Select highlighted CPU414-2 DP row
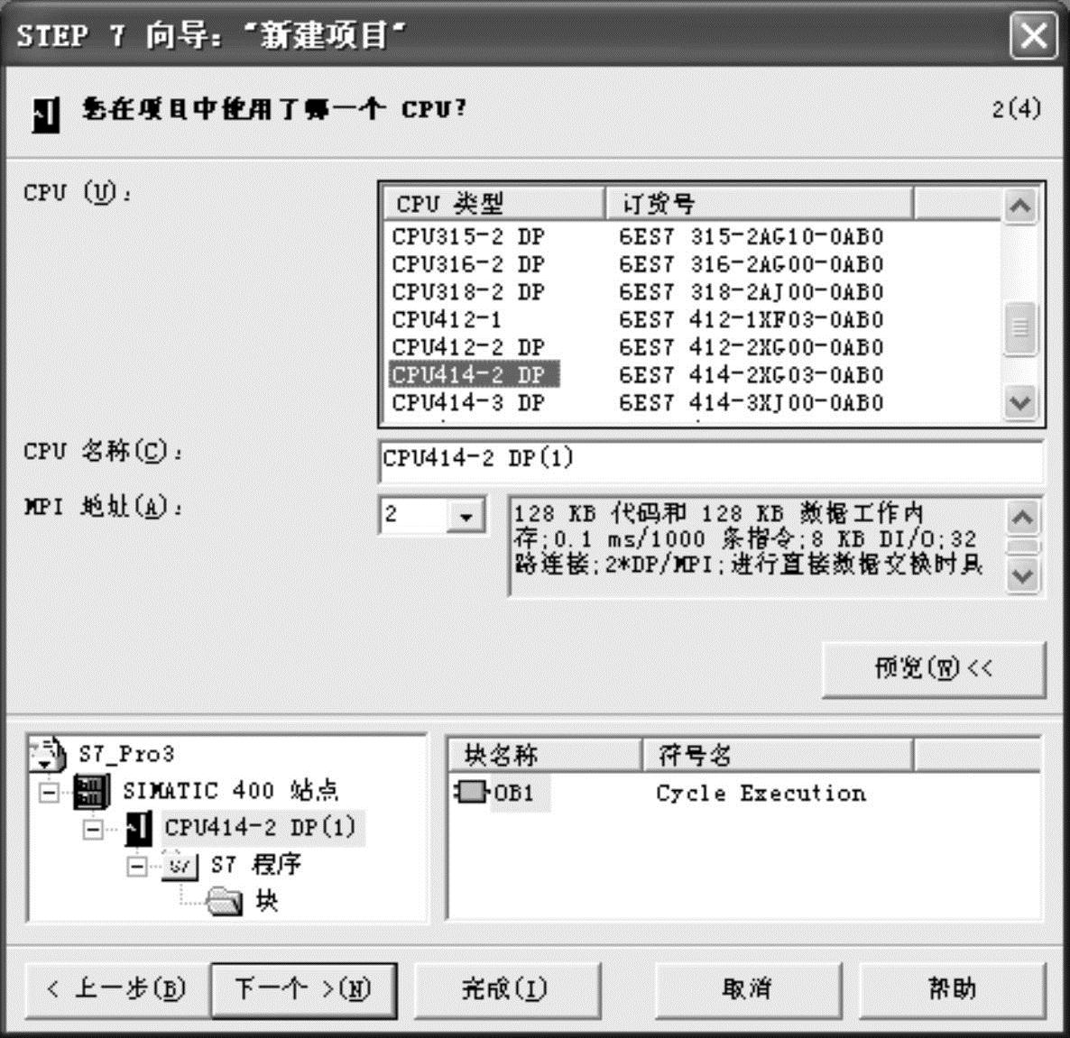This screenshot has width=1070, height=1038. click(475, 374)
